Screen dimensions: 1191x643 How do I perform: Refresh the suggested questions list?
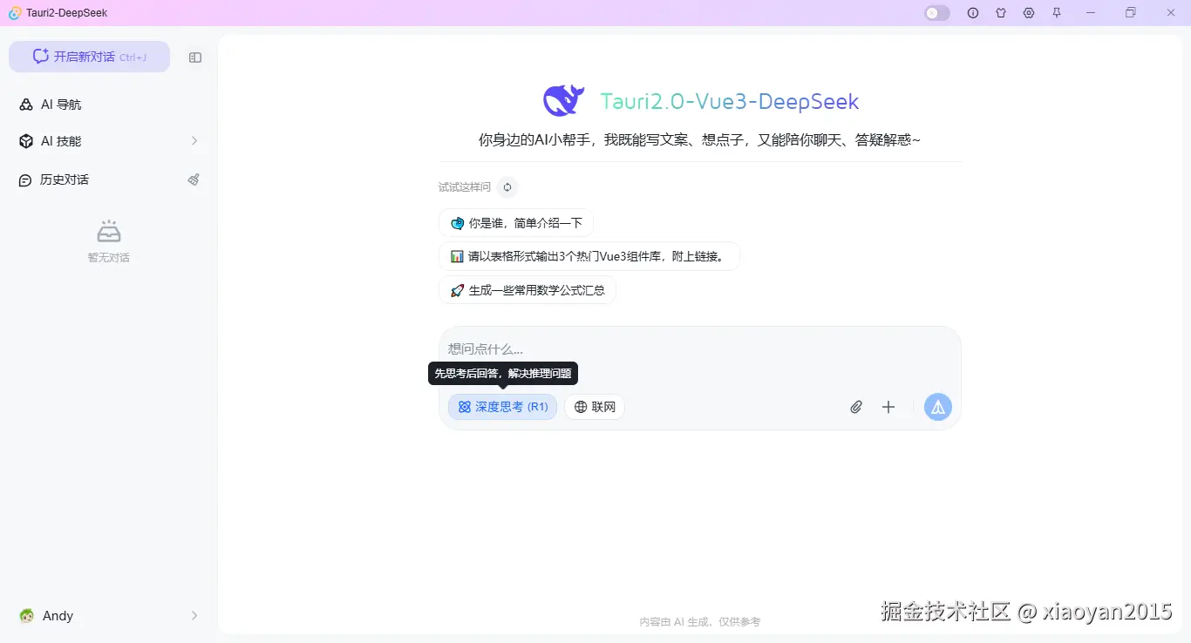click(507, 187)
